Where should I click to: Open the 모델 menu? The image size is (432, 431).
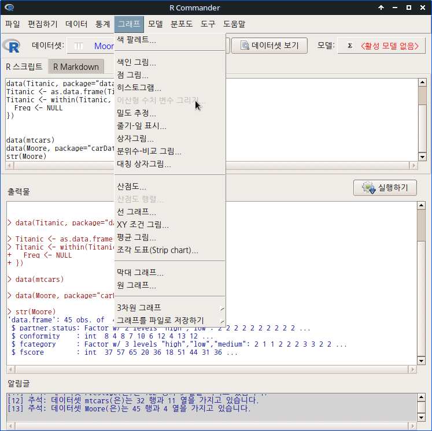click(156, 24)
